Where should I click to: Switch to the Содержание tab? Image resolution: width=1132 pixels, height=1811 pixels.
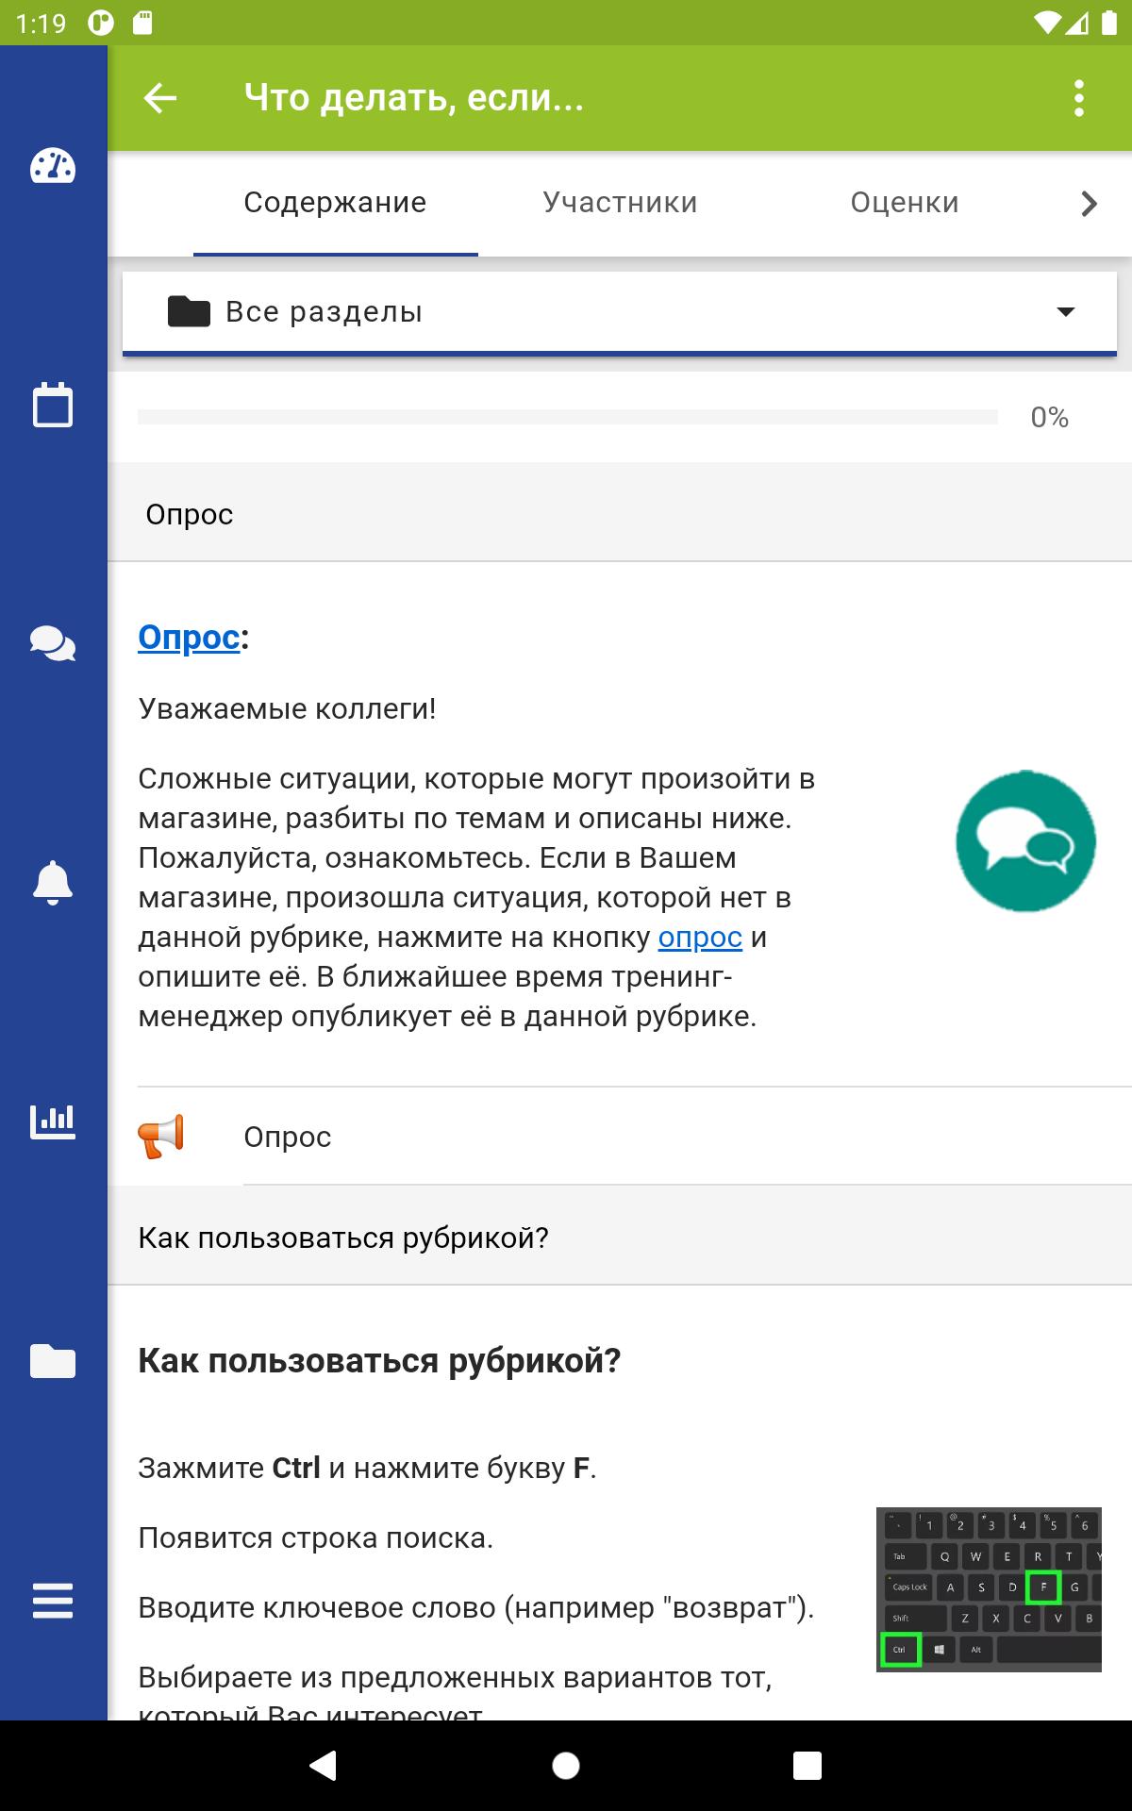pyautogui.click(x=336, y=203)
